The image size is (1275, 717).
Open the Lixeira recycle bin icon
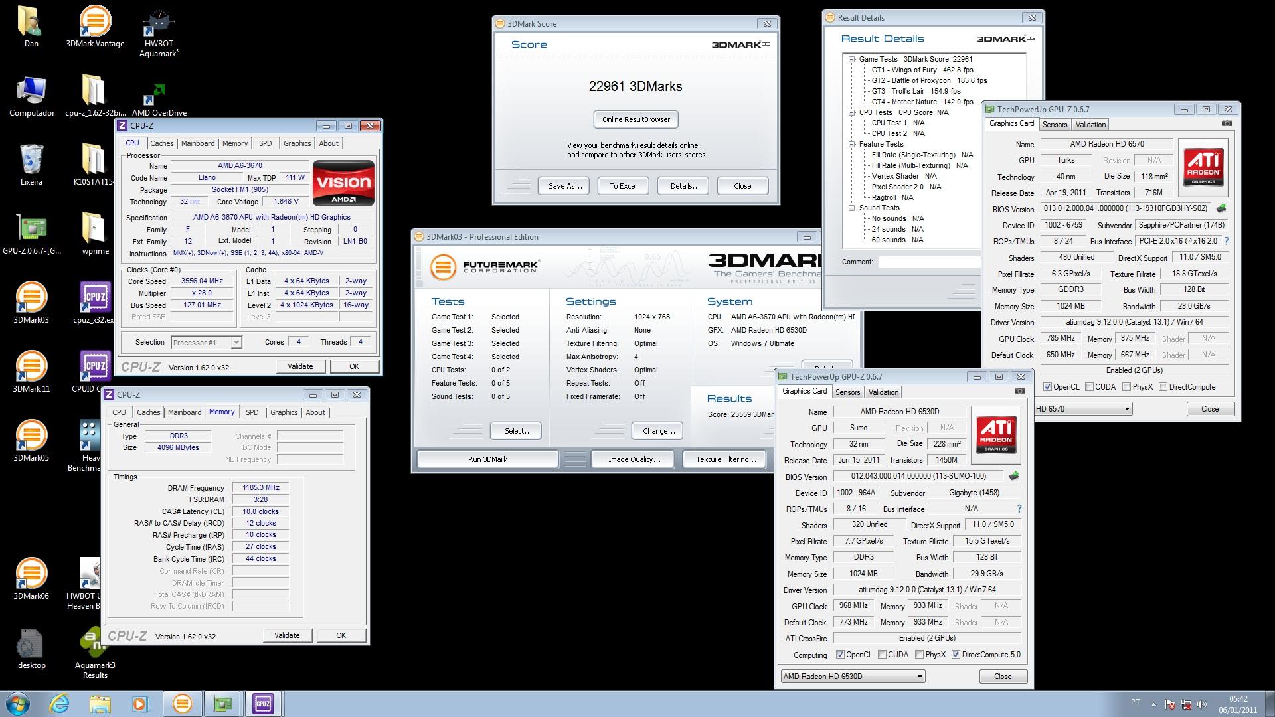(x=31, y=165)
